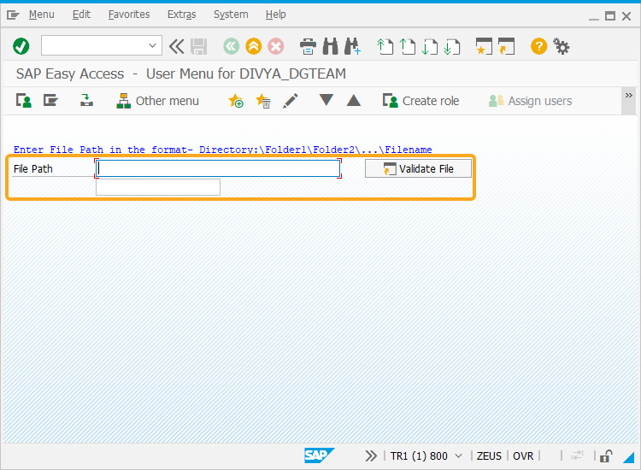641x470 pixels.
Task: Open Customize Local Layout gears icon
Action: click(x=561, y=46)
